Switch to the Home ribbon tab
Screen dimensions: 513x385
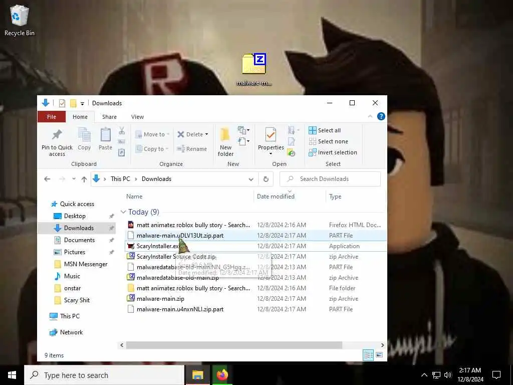tap(80, 117)
